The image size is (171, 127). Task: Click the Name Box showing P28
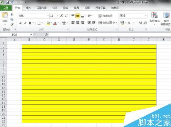click(x=15, y=35)
